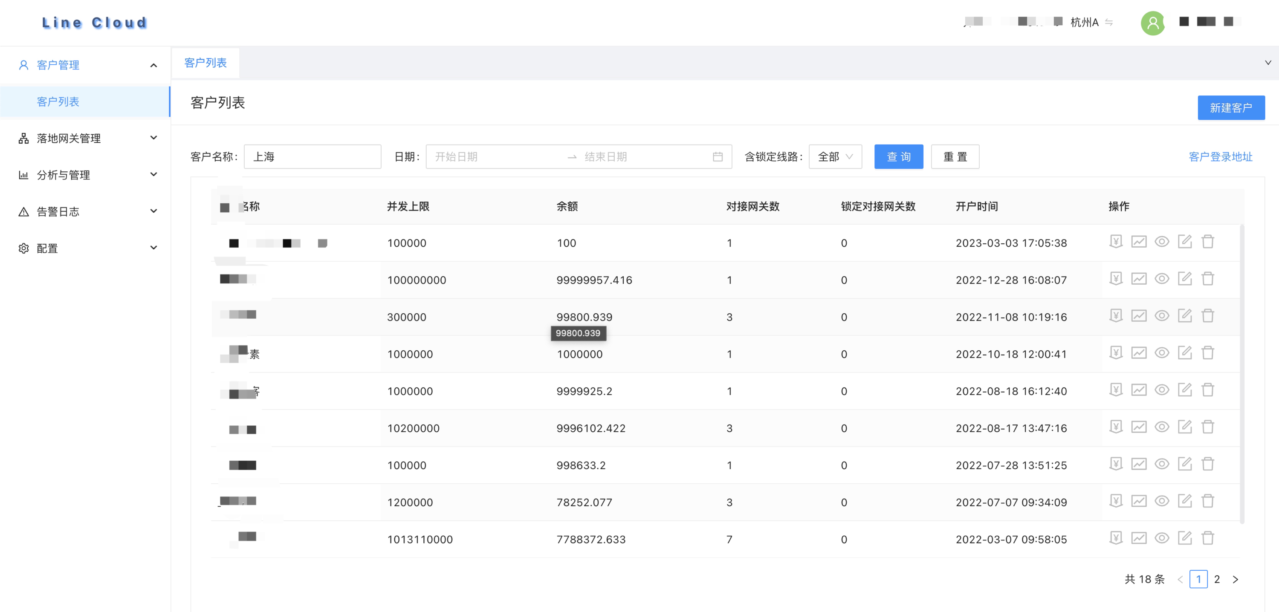
Task: Delete customer in 2022-11-08 row
Action: 1207,316
